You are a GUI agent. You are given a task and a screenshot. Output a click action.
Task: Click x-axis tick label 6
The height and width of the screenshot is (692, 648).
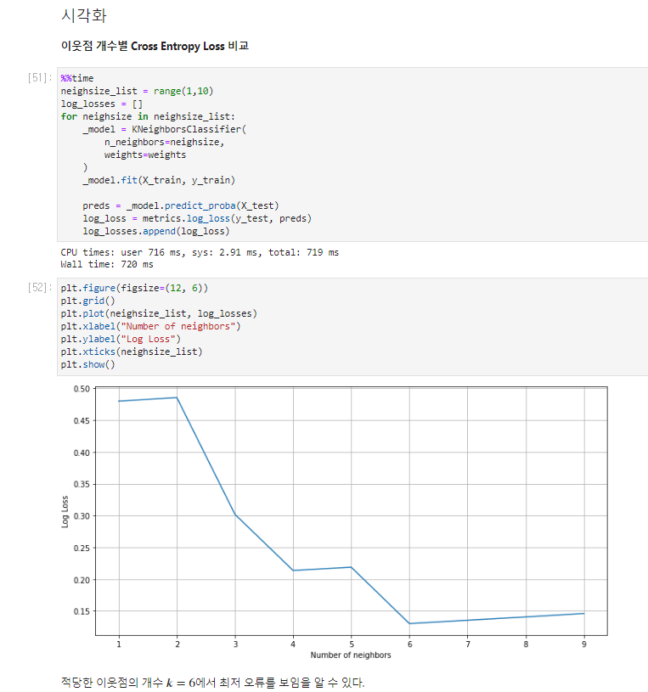pyautogui.click(x=409, y=644)
